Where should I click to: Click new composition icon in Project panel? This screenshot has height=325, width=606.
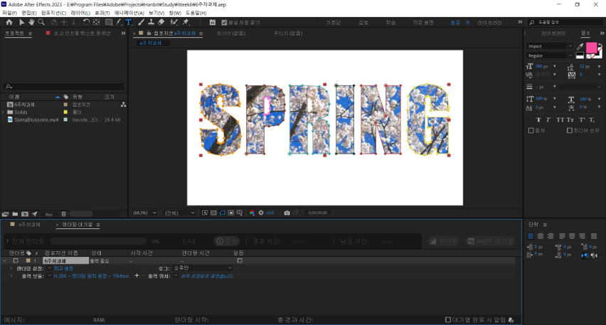click(25, 214)
